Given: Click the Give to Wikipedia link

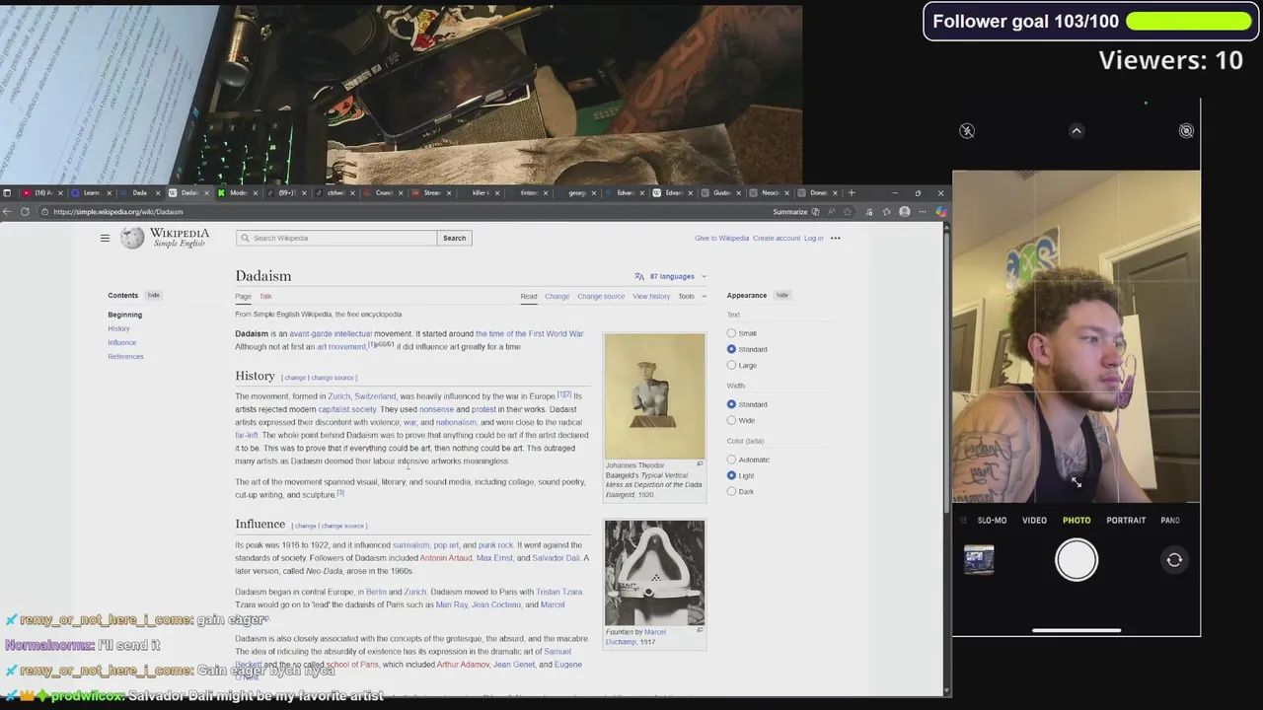Looking at the screenshot, I should point(721,238).
